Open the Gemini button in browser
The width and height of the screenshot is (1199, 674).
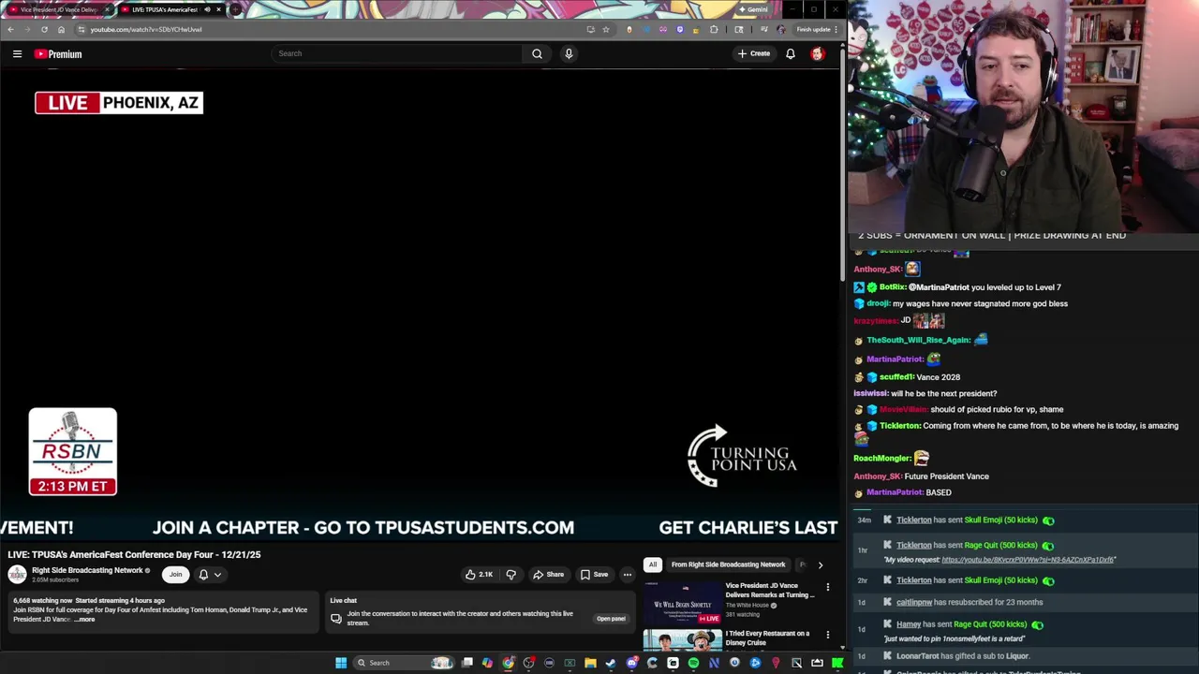[753, 9]
